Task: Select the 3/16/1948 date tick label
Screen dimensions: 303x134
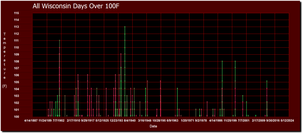Action: (x=145, y=121)
